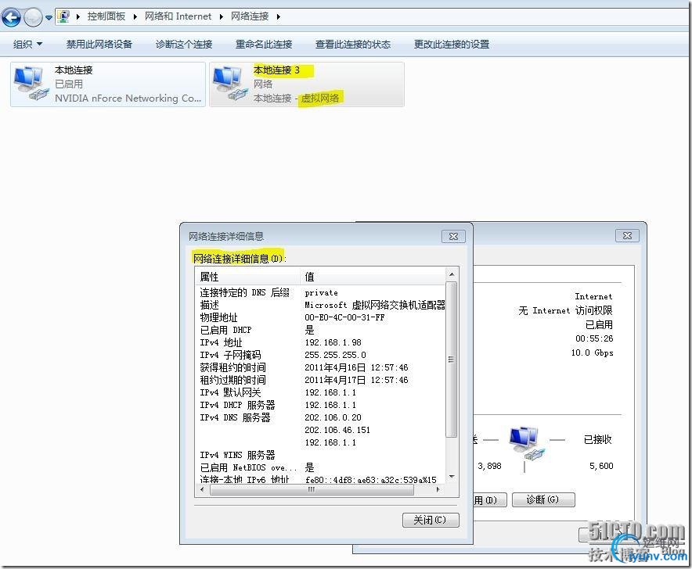Click the 00:55:26 duration value

(x=594, y=338)
